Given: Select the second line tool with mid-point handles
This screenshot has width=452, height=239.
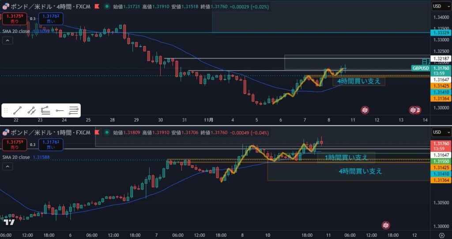Looking at the screenshot, I should (31, 111).
